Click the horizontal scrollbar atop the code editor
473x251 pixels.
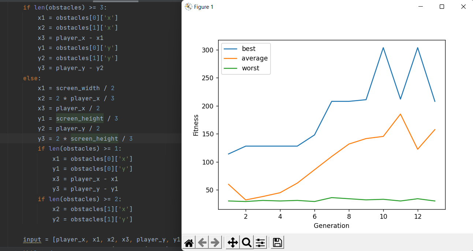click(x=116, y=1)
